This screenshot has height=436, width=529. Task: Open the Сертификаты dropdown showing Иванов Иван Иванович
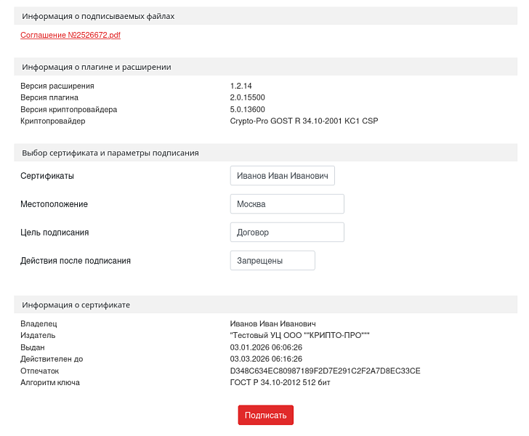coord(282,176)
